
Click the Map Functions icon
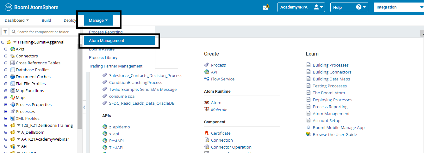(x=13, y=91)
